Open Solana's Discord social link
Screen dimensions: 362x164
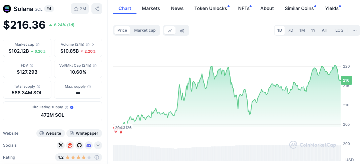(x=89, y=145)
